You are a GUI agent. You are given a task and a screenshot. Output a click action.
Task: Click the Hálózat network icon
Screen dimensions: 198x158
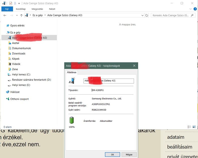(x=8, y=92)
